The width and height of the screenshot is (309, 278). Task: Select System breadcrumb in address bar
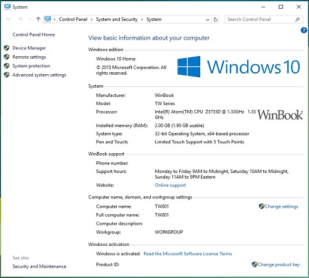154,19
